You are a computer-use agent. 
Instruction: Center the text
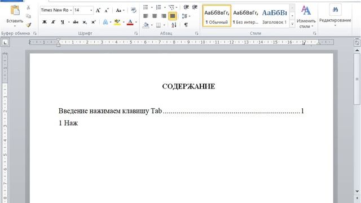point(155,16)
